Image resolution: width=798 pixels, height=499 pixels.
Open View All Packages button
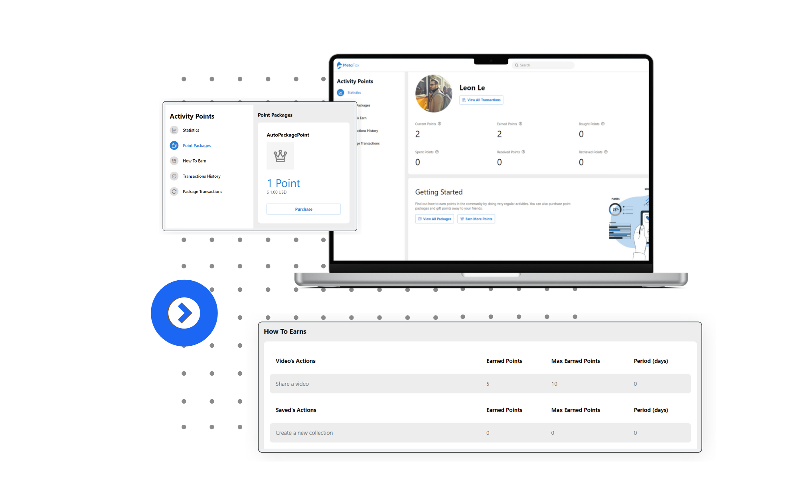coord(434,219)
